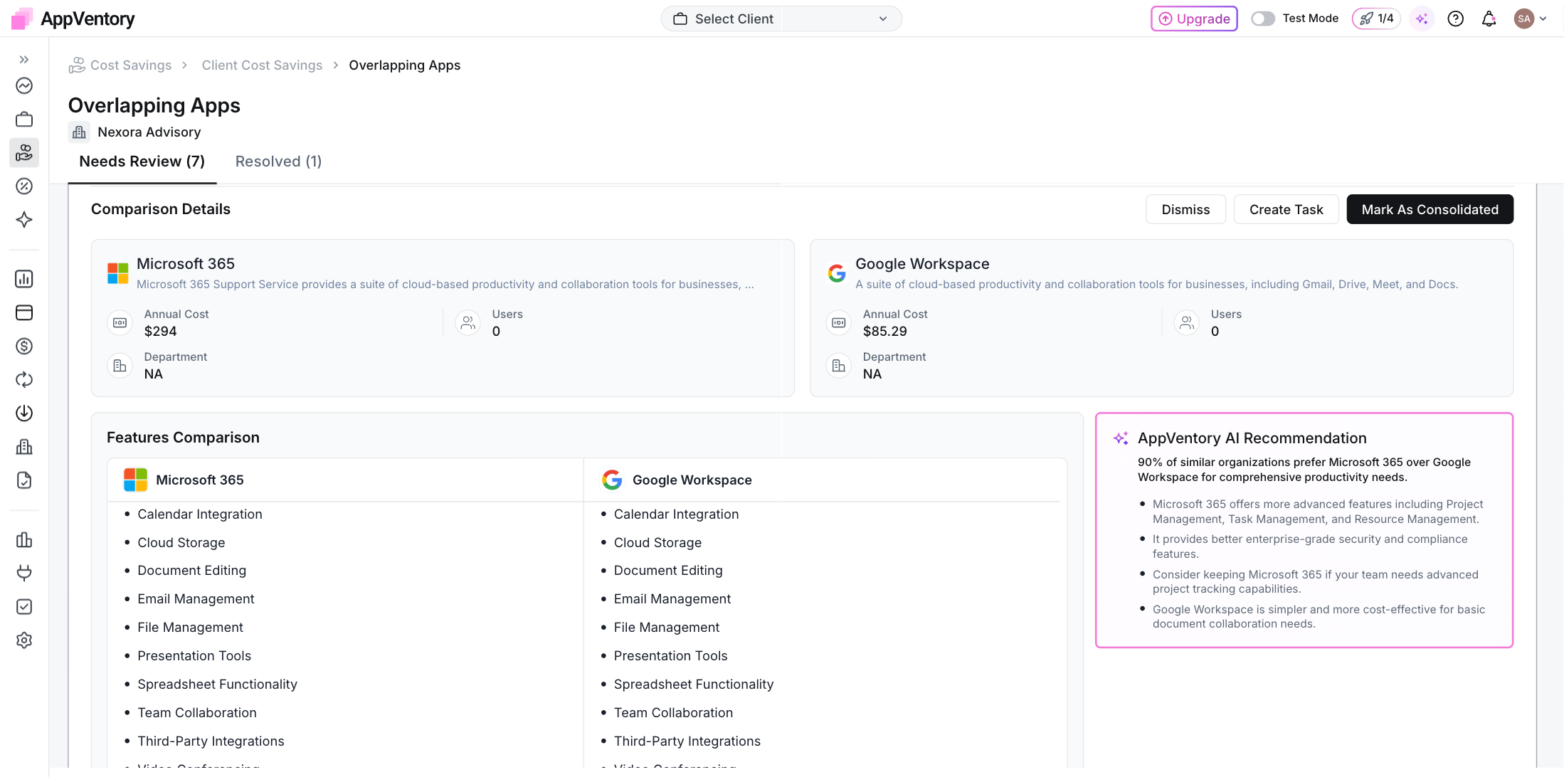The image size is (1564, 777).
Task: Open the credit card sidebar icon
Action: point(24,312)
